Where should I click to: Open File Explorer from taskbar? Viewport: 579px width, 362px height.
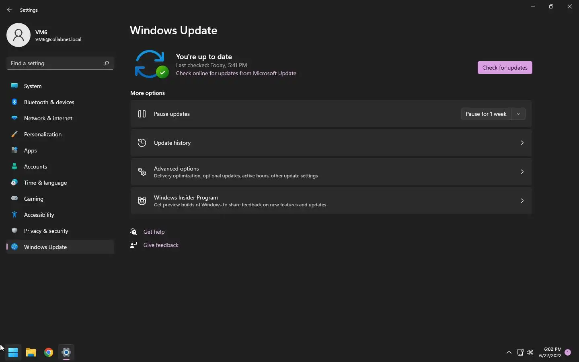point(31,352)
